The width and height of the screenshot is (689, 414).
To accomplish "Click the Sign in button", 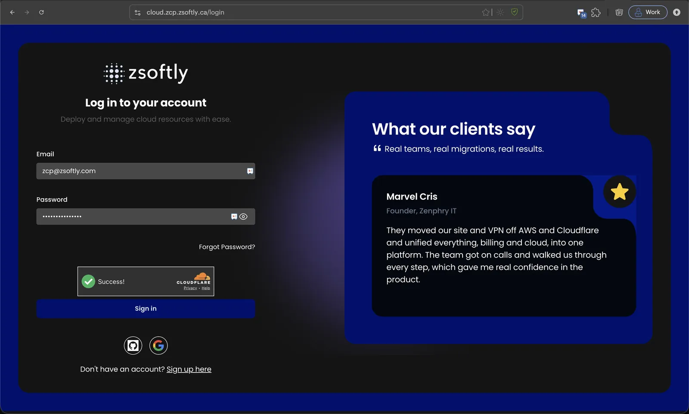I will point(146,309).
